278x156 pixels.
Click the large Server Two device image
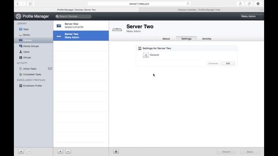point(117,30)
